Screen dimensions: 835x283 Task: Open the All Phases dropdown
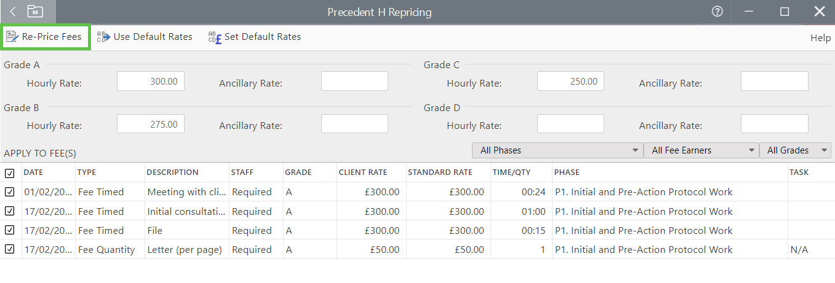[x=557, y=150]
